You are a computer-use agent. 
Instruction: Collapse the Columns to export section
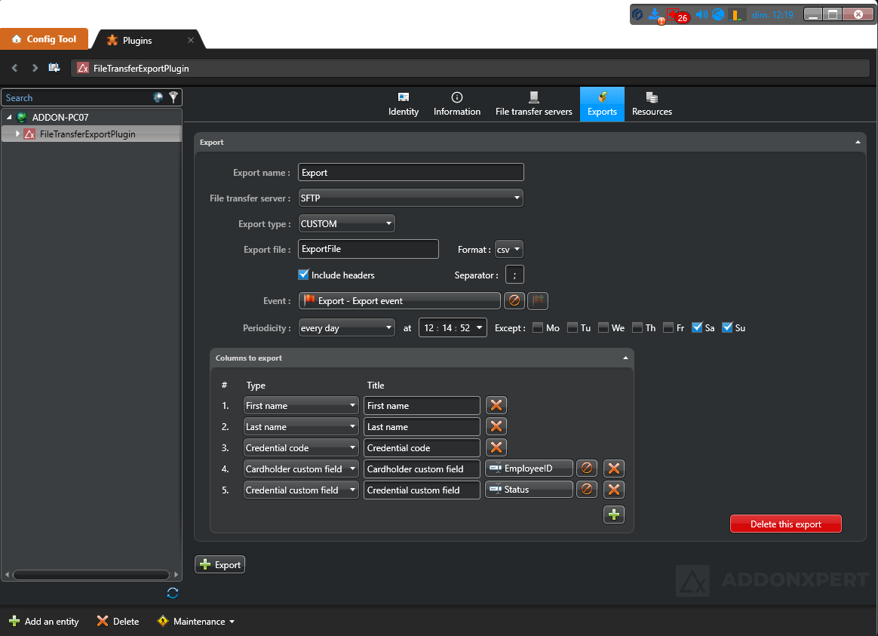click(x=625, y=358)
